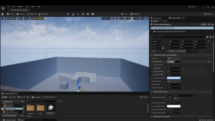Open Rotation type dropdown
This screenshot has height=121, width=215.
point(156,45)
